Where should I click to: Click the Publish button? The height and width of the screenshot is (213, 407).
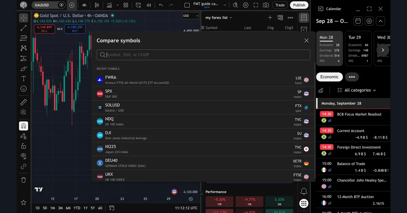click(x=299, y=5)
